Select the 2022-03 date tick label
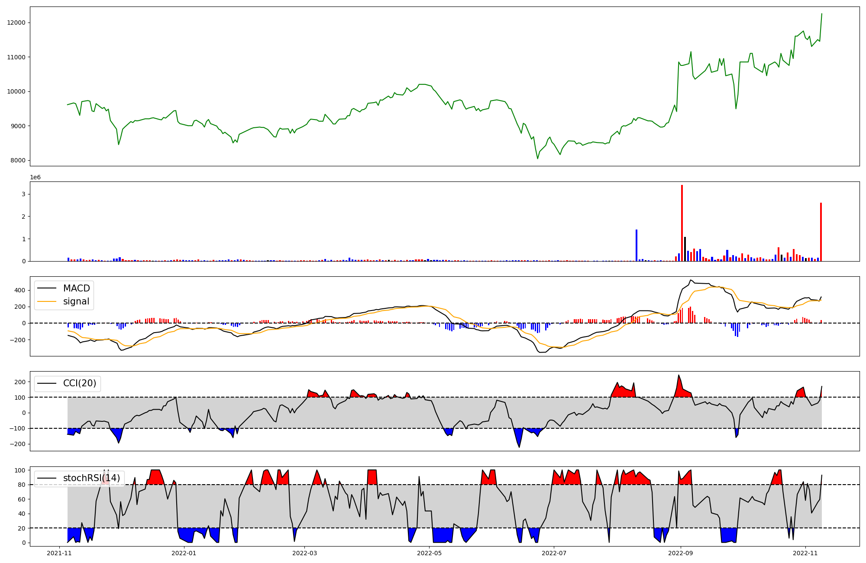Image resolution: width=866 pixels, height=563 pixels. [305, 553]
